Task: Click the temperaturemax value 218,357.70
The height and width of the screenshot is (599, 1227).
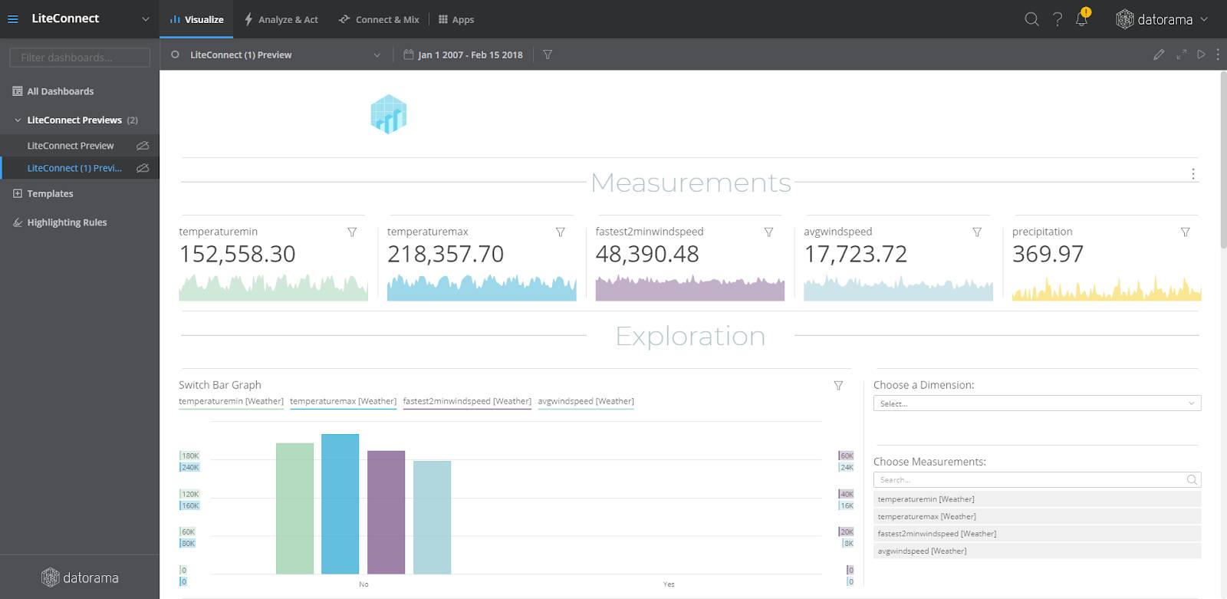Action: coord(446,254)
